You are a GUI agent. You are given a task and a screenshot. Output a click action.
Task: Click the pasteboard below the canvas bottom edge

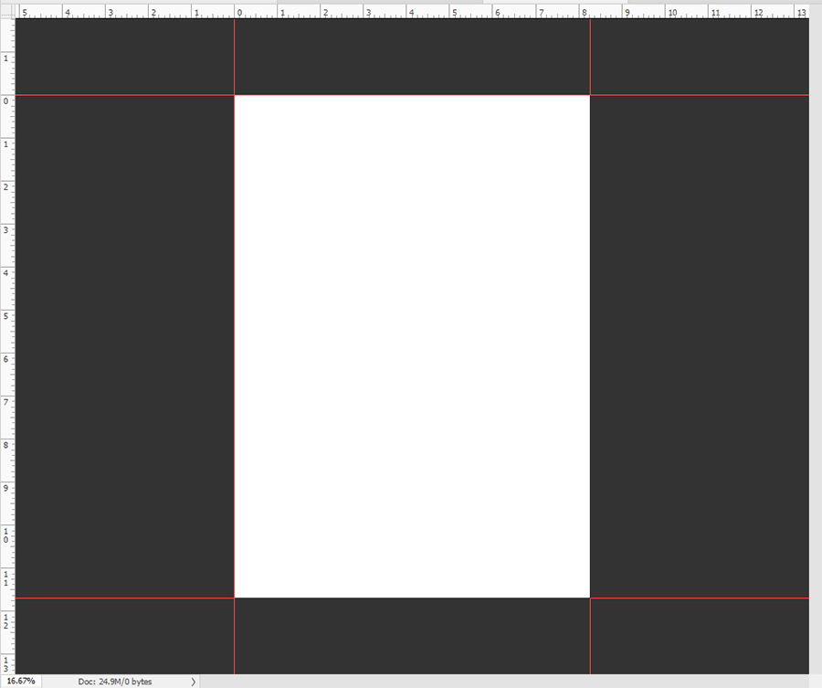click(412, 636)
